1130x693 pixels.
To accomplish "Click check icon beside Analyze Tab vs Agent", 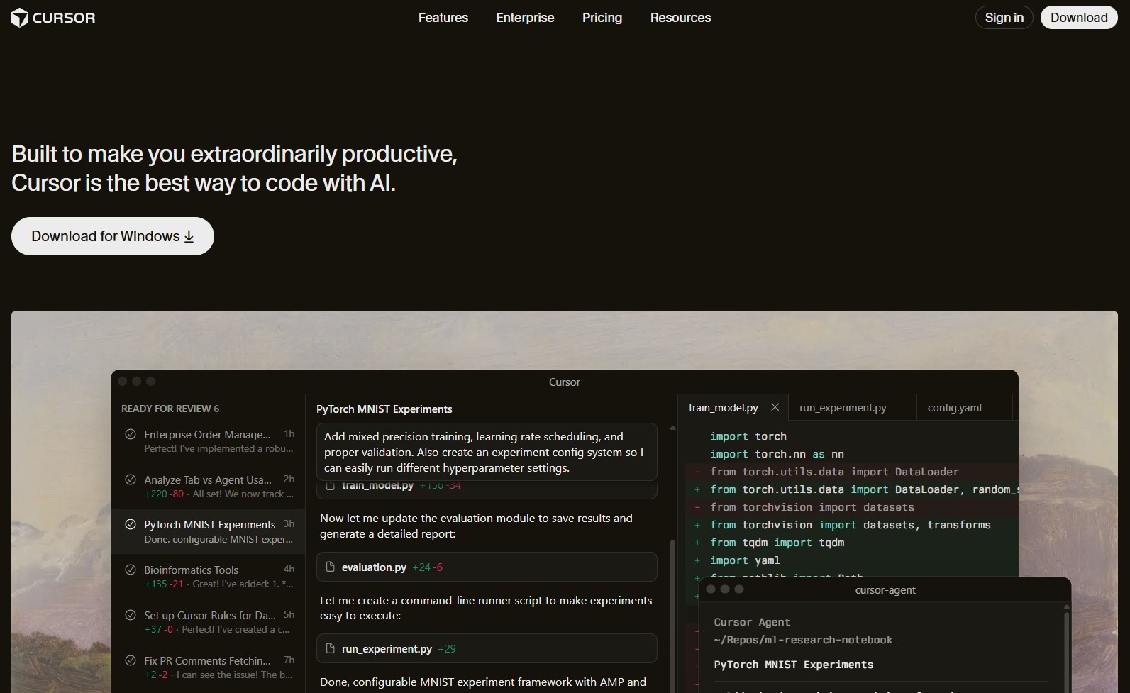I will [131, 479].
